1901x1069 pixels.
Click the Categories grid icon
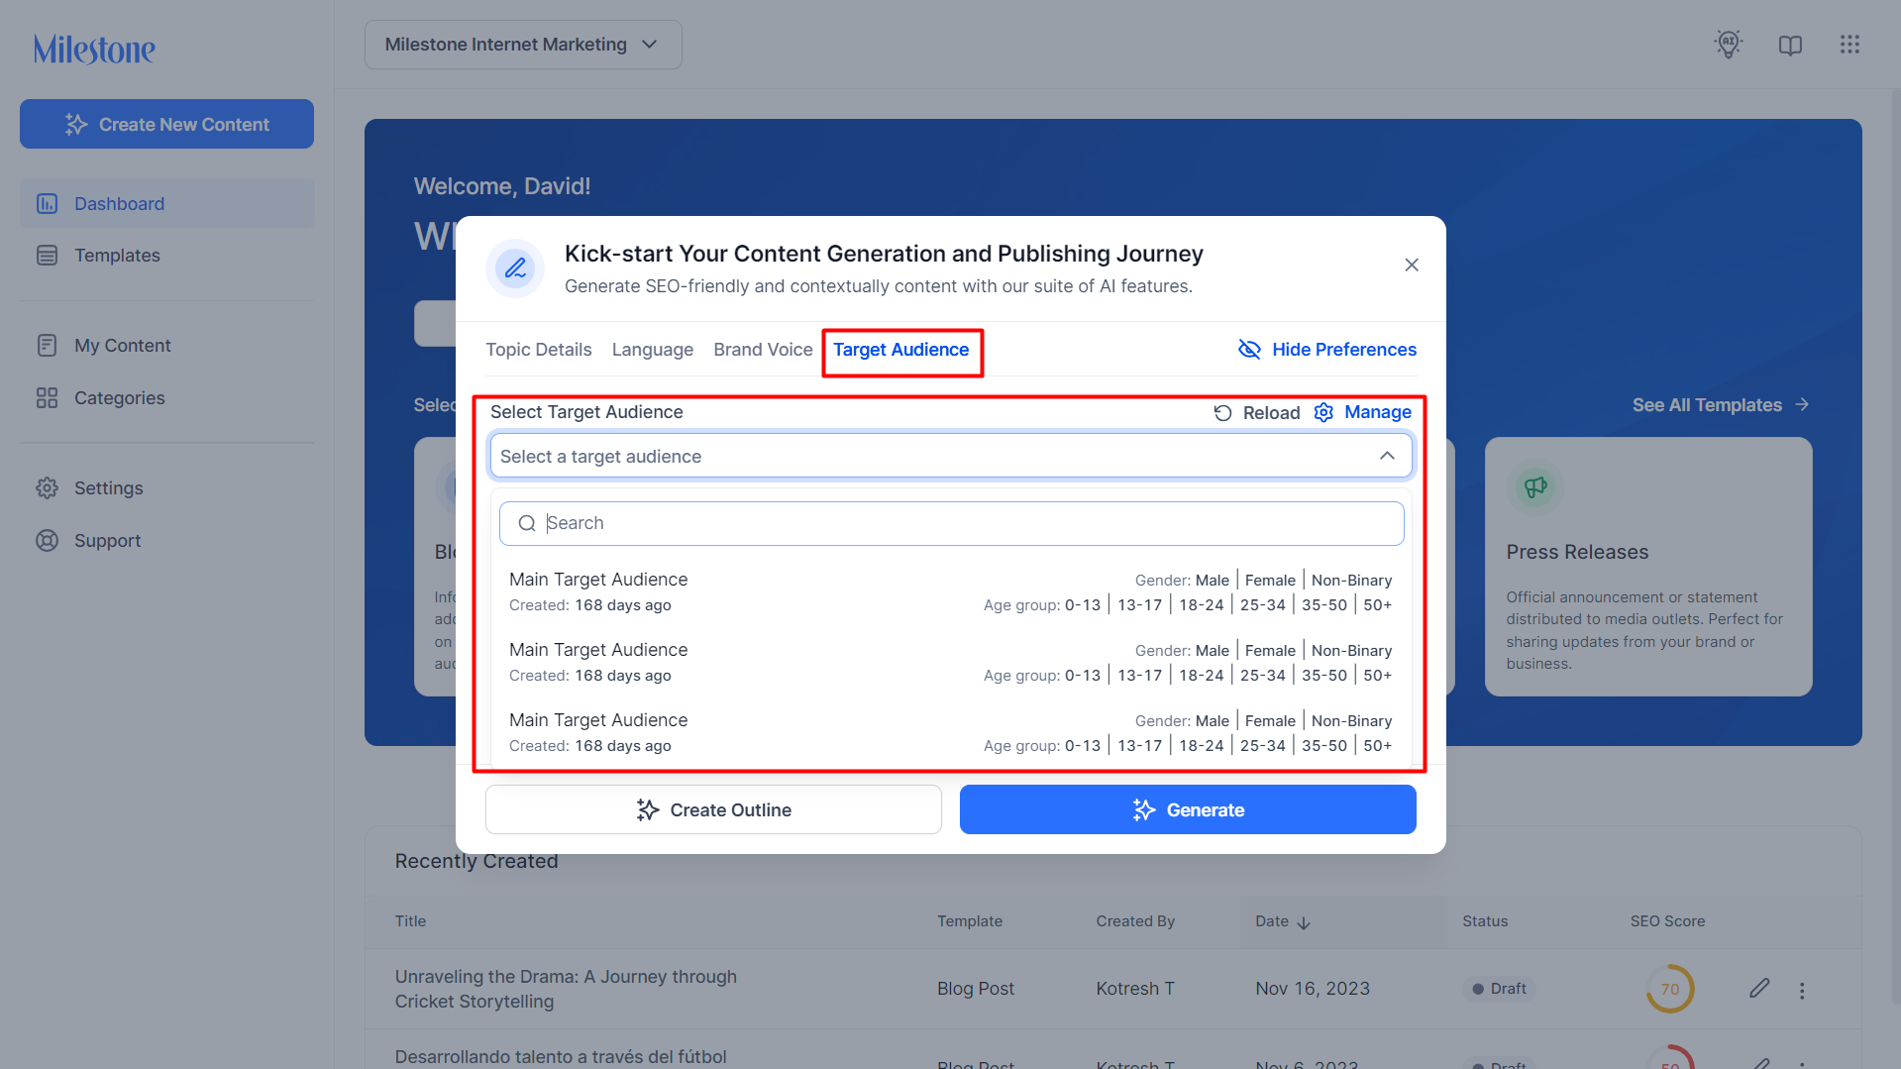click(x=47, y=398)
